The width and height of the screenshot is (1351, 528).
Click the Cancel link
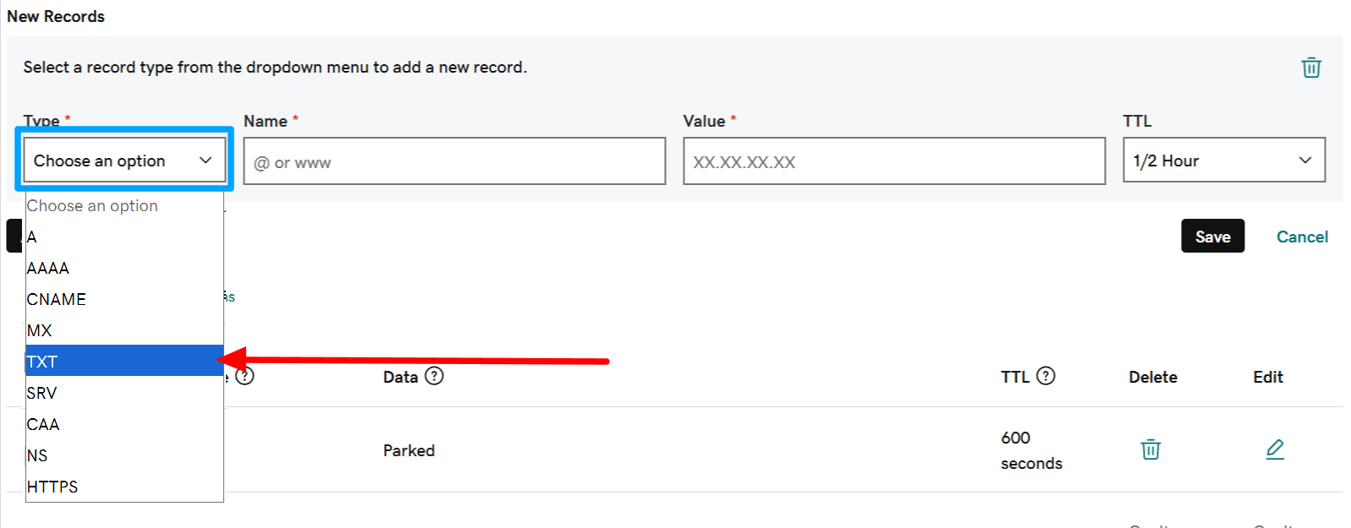[x=1302, y=237]
